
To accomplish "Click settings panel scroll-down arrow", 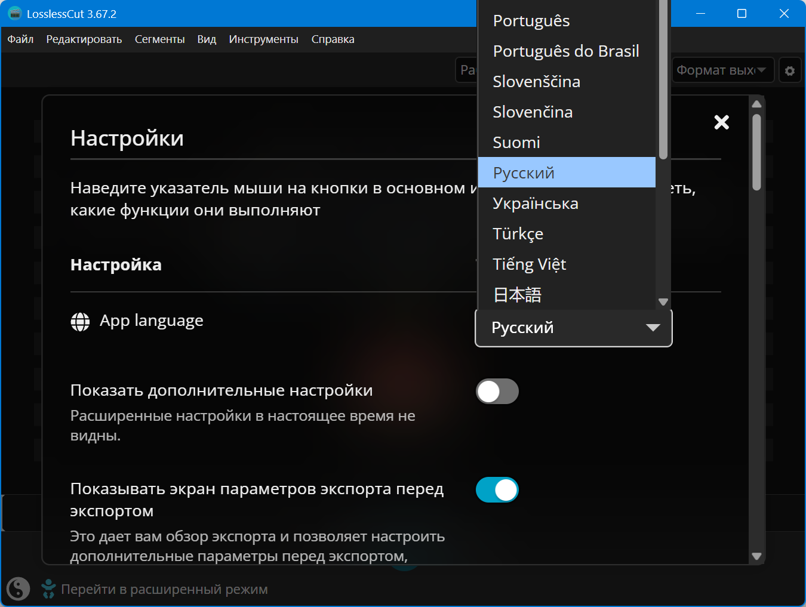I will (756, 556).
